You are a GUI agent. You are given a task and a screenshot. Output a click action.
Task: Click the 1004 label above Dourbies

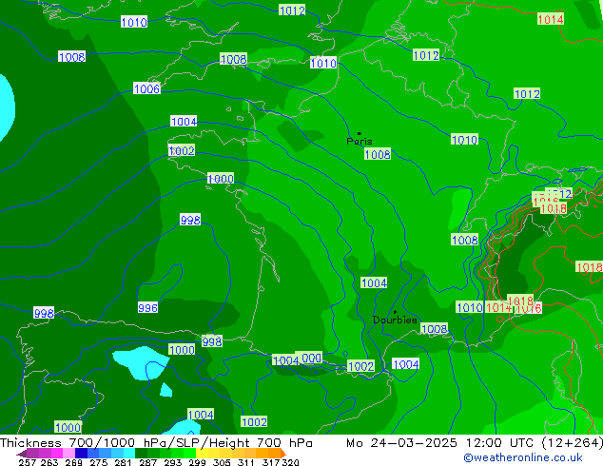pyautogui.click(x=374, y=282)
